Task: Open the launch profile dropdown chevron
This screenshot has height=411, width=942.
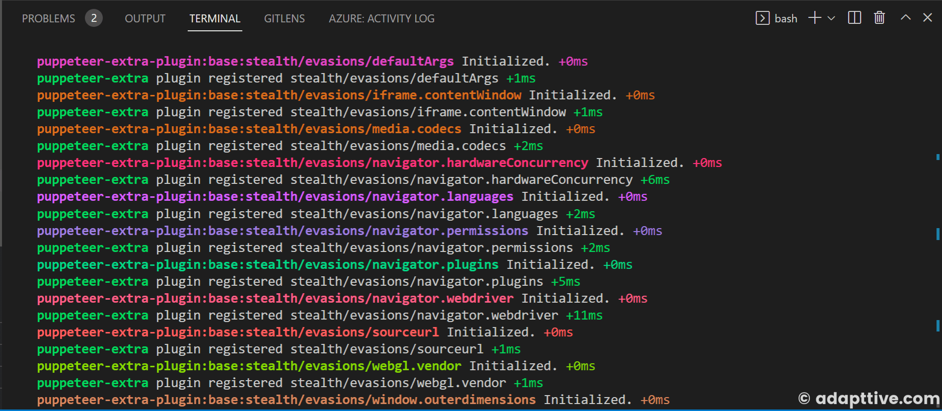Action: pyautogui.click(x=831, y=18)
